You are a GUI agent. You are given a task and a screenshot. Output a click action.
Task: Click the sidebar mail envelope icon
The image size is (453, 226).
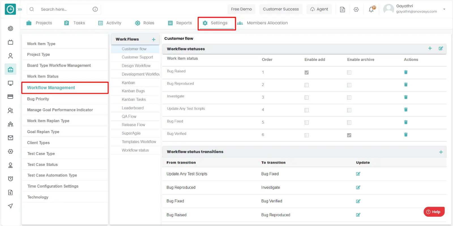(10, 138)
